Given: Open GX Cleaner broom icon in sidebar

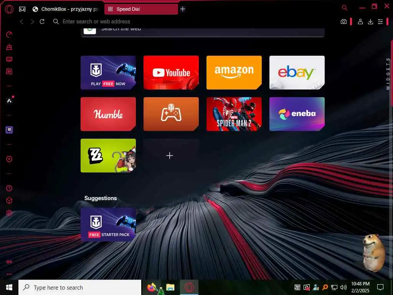Looking at the screenshot, I should [x=9, y=47].
